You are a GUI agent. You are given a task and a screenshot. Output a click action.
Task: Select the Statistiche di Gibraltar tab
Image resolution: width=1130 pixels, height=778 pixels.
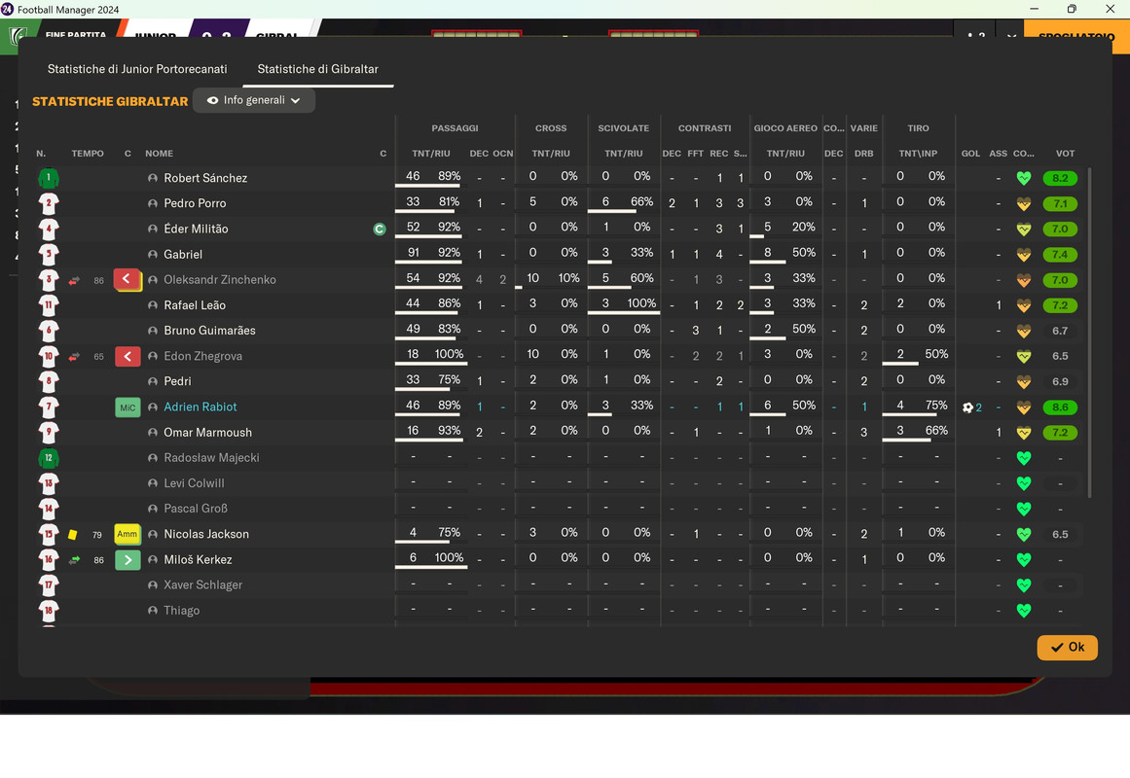(x=318, y=69)
